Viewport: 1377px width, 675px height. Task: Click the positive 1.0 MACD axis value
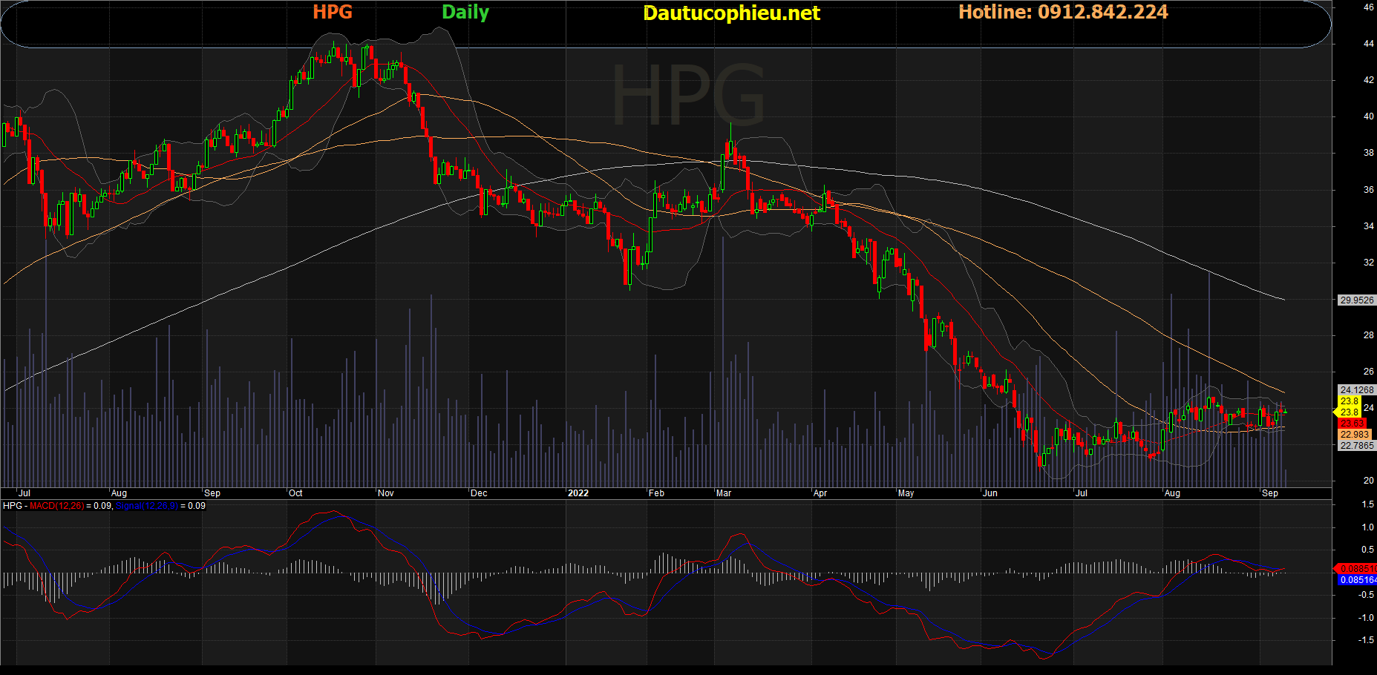[x=1367, y=527]
